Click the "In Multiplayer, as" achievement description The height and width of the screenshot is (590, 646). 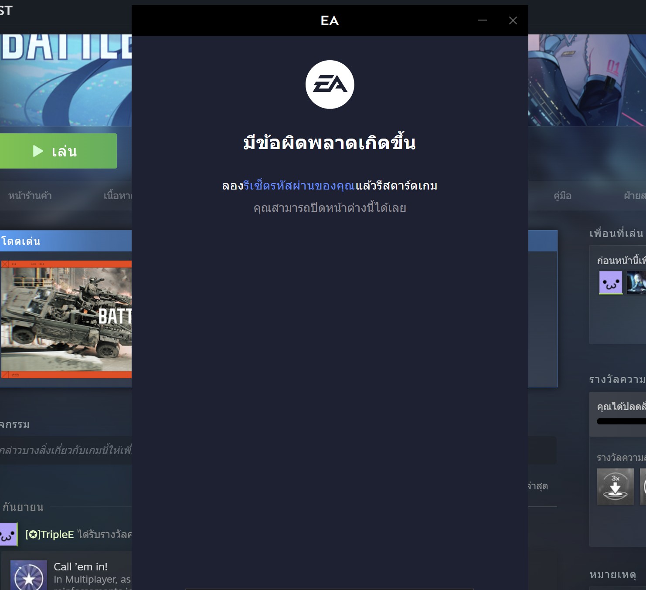tap(92, 579)
